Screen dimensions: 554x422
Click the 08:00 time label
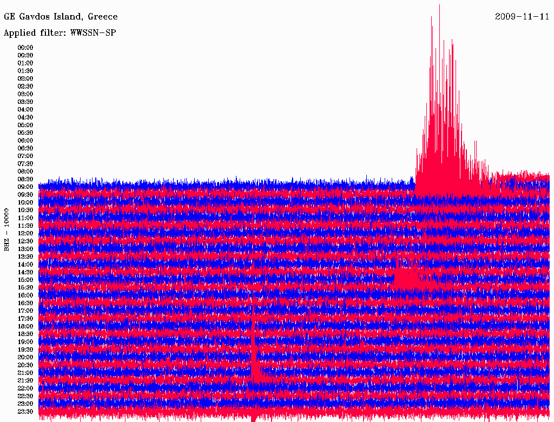25,172
